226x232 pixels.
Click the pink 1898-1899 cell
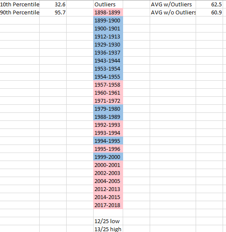tap(108, 12)
